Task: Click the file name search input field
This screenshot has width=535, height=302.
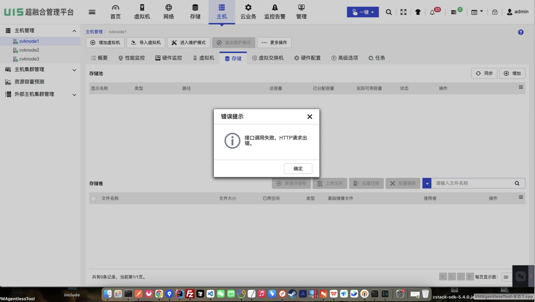Action: coord(471,184)
